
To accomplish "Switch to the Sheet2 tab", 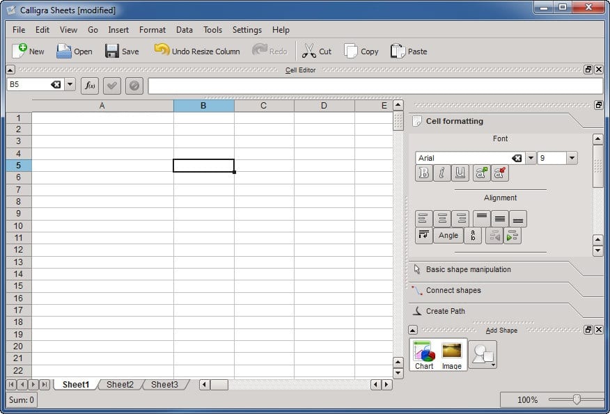I will tap(120, 385).
